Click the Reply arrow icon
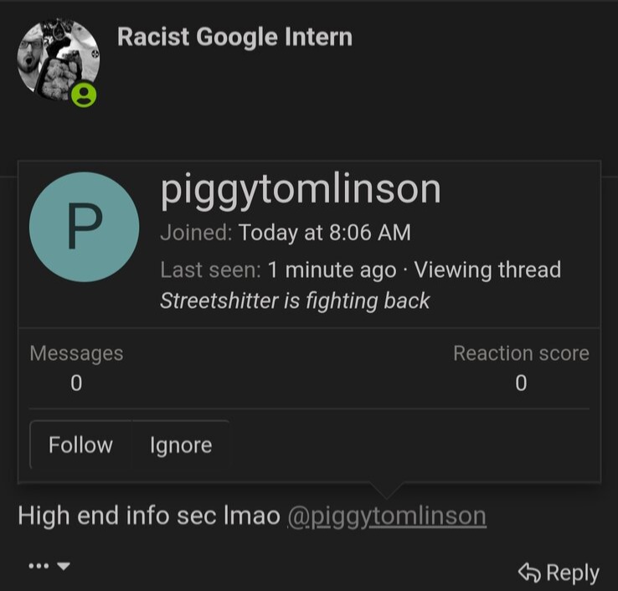The image size is (618, 591). point(529,573)
